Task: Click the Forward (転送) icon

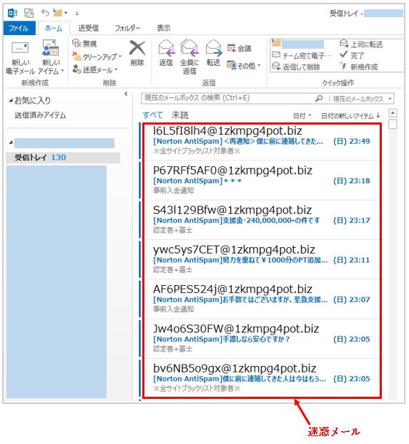Action: pos(213,48)
